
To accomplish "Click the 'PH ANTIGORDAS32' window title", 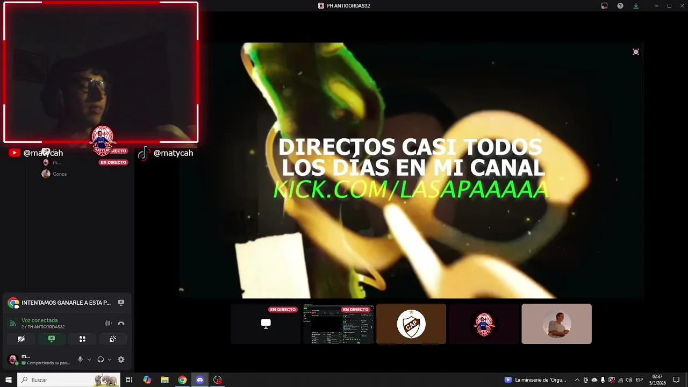I will [348, 6].
